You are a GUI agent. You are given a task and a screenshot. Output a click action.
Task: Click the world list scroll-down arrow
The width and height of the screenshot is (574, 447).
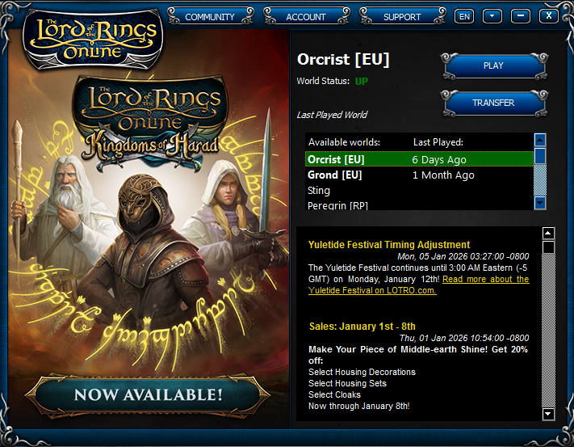[x=540, y=202]
